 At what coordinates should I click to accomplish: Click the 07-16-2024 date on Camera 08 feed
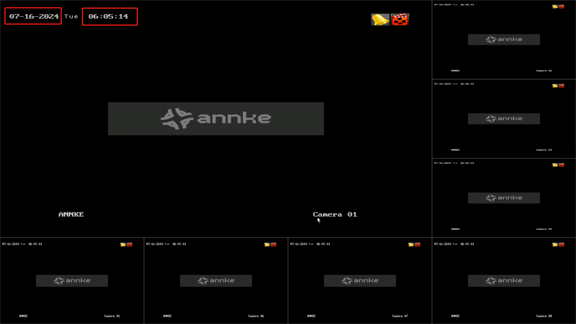(443, 244)
